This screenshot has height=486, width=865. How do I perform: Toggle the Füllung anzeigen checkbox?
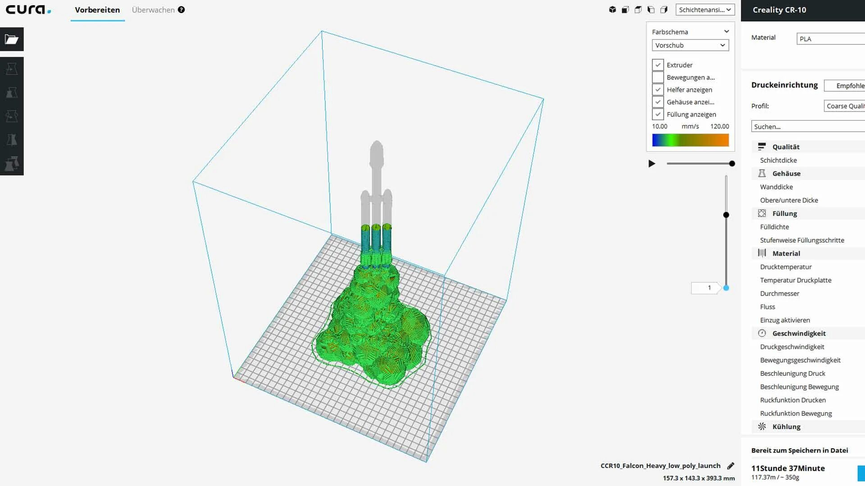658,114
